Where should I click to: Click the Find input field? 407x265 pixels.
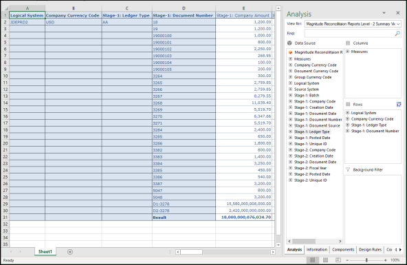349,34
